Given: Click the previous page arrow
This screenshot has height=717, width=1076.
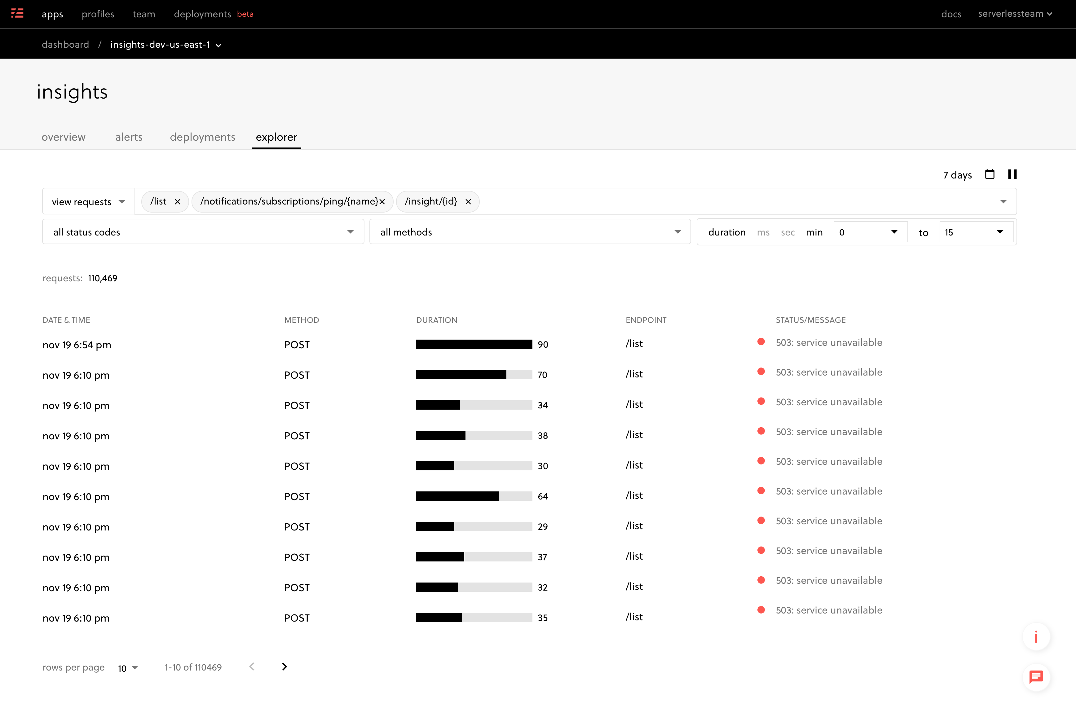Looking at the screenshot, I should pyautogui.click(x=252, y=667).
